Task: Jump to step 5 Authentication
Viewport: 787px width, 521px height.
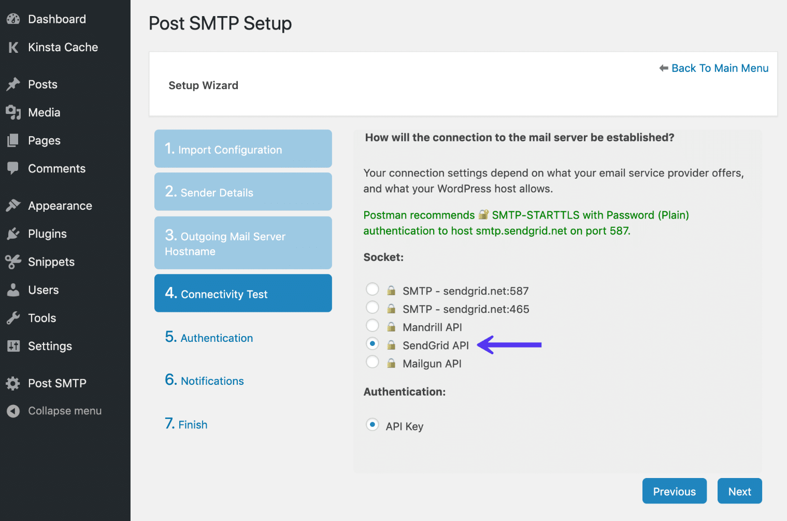Action: pos(209,337)
